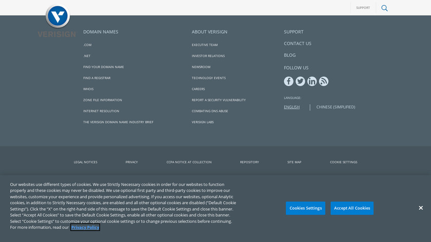
Task: Click Accept All Cookies button
Action: [x=352, y=208]
